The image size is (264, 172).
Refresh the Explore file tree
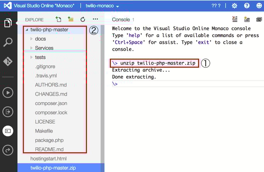[x=83, y=19]
